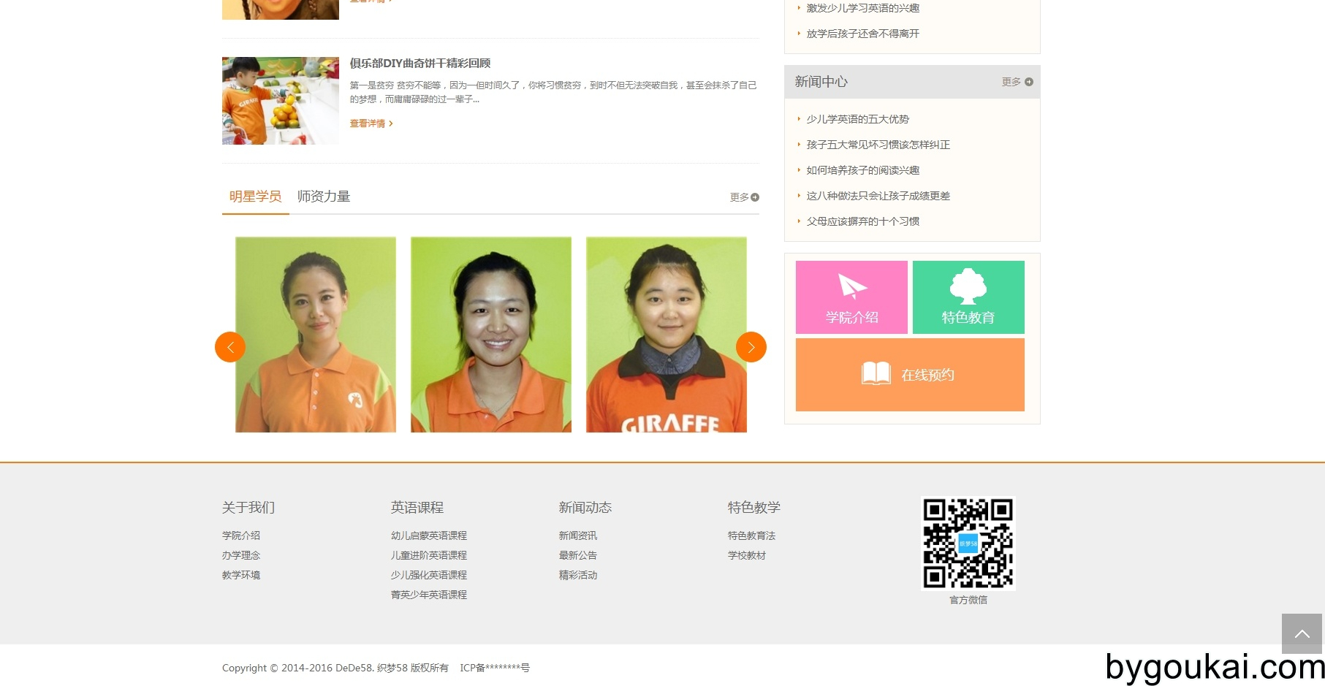Open footer link 新闻资讯

[578, 536]
